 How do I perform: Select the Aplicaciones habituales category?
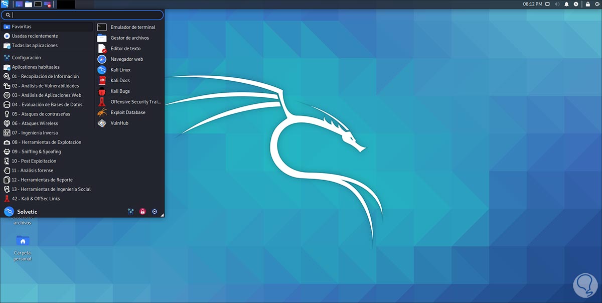48,67
